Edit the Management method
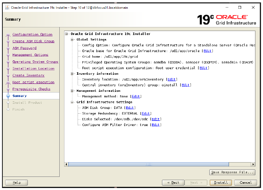The width and height of the screenshot is (263, 190). click(136, 97)
